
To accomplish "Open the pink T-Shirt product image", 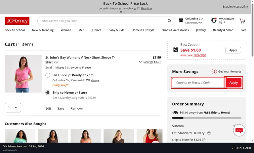I will click(23, 74).
